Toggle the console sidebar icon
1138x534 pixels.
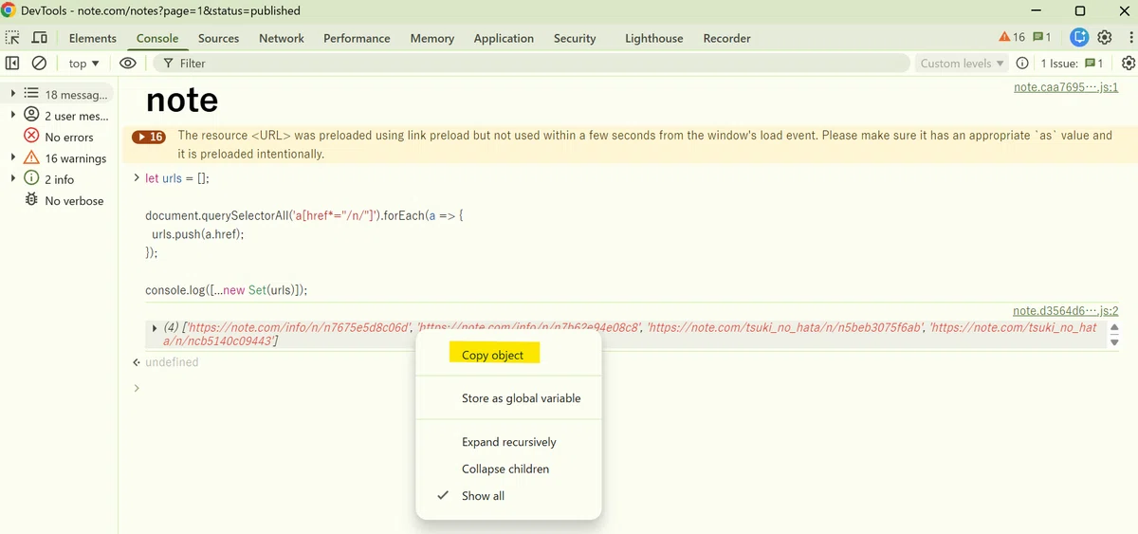(12, 64)
